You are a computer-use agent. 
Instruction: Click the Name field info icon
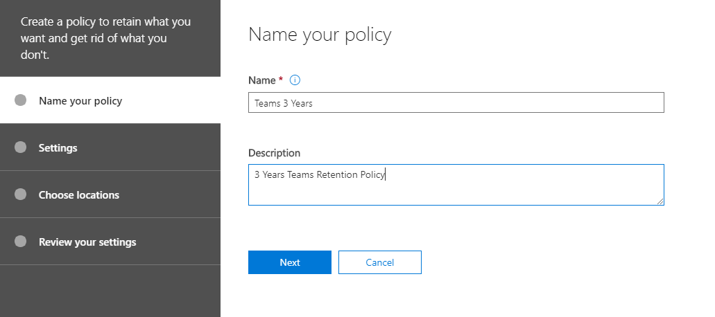[x=295, y=80]
